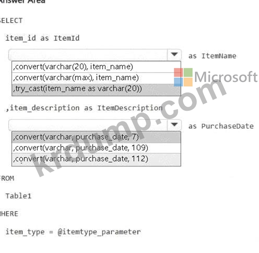Click the Microsoft wordmark text
The width and height of the screenshot is (259, 253).
pos(226,77)
